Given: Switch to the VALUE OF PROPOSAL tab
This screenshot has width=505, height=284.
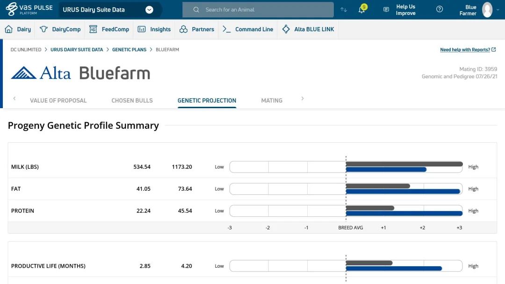Looking at the screenshot, I should tap(58, 101).
